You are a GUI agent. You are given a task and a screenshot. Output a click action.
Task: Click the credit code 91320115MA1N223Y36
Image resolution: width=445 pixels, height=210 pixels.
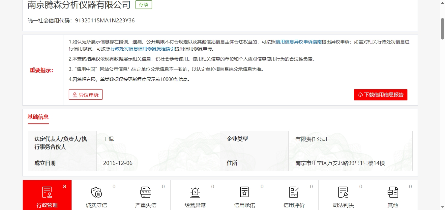105,20
